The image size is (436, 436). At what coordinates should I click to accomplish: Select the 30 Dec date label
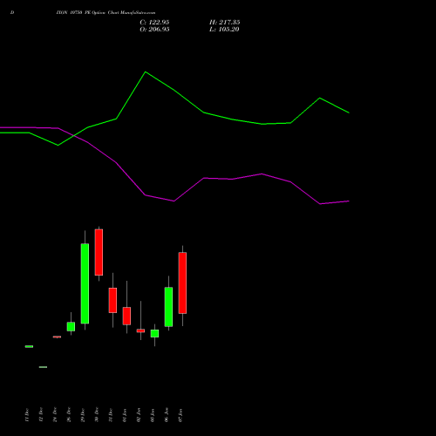coord(97,415)
